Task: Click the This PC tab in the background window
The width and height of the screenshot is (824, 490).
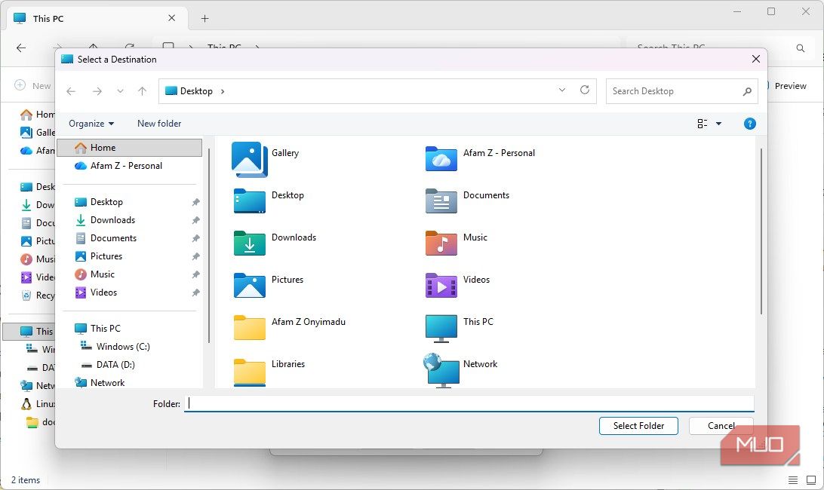Action: pyautogui.click(x=97, y=18)
